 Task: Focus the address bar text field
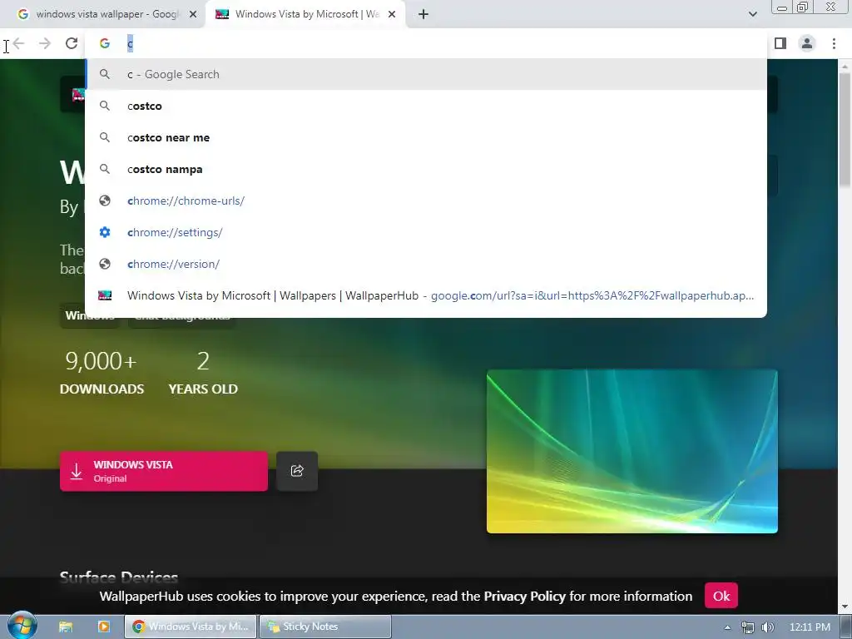[434, 43]
